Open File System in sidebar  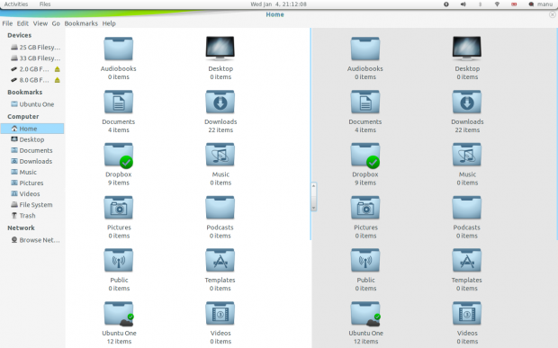[x=31, y=205]
